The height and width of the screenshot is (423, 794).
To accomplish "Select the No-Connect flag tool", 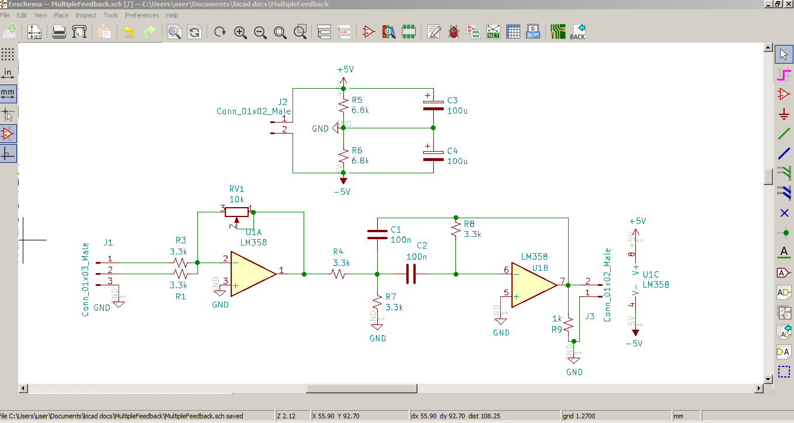I will 783,213.
